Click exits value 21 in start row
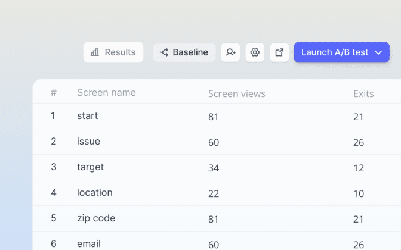Image resolution: width=401 pixels, height=250 pixels. [358, 117]
